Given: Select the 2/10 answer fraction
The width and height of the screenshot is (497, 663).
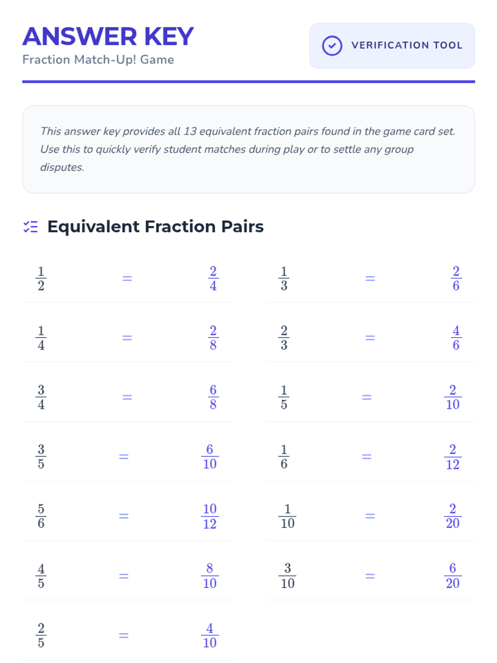Looking at the screenshot, I should [x=453, y=397].
